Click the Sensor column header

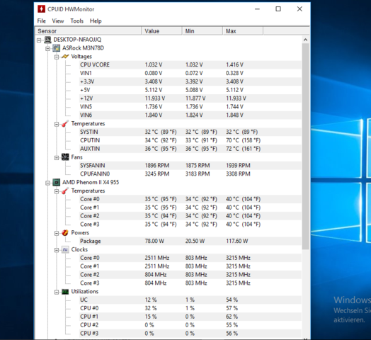(88, 31)
